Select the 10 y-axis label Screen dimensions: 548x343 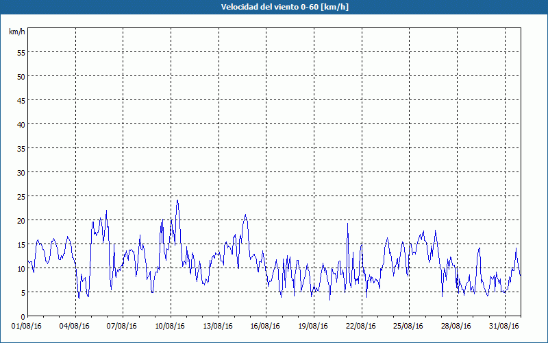21,269
